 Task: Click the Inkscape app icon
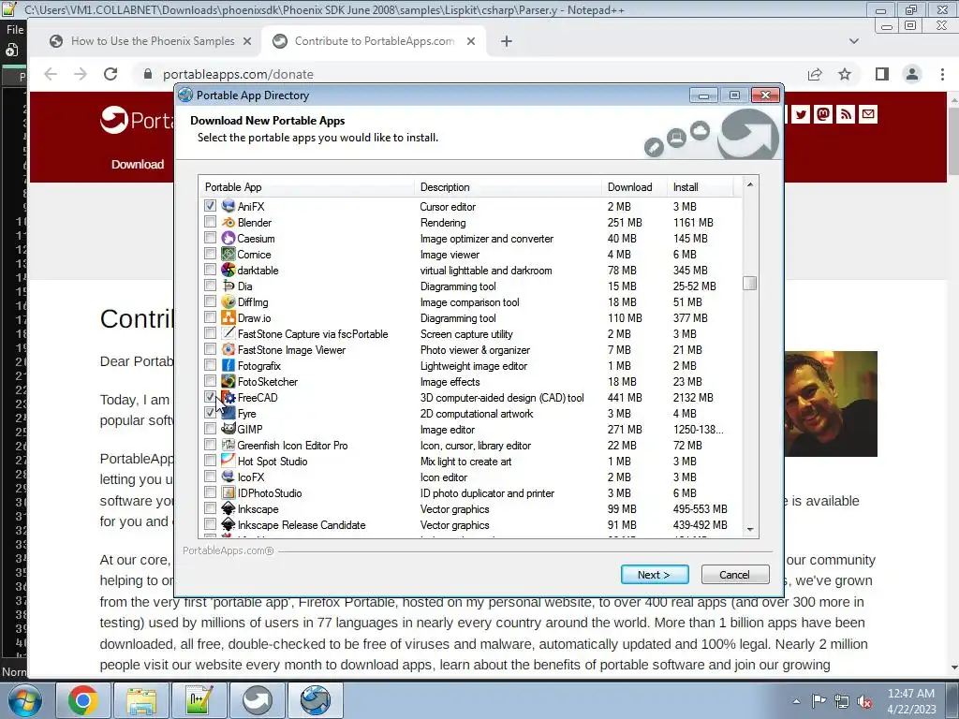tap(229, 508)
